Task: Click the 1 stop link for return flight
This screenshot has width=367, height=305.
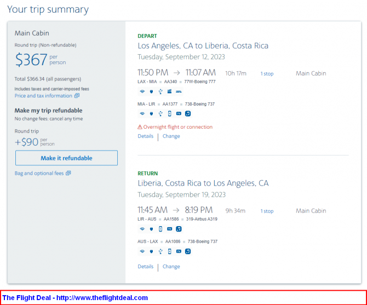Action: click(267, 211)
